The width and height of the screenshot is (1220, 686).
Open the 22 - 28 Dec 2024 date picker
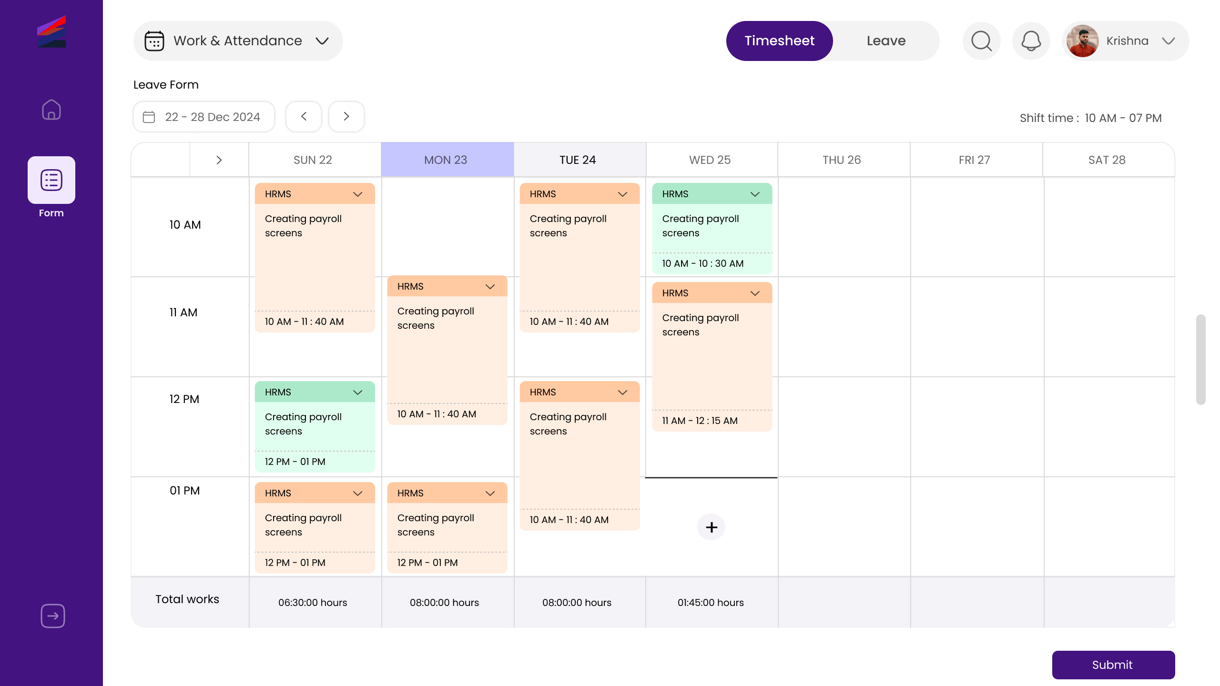[x=204, y=117]
